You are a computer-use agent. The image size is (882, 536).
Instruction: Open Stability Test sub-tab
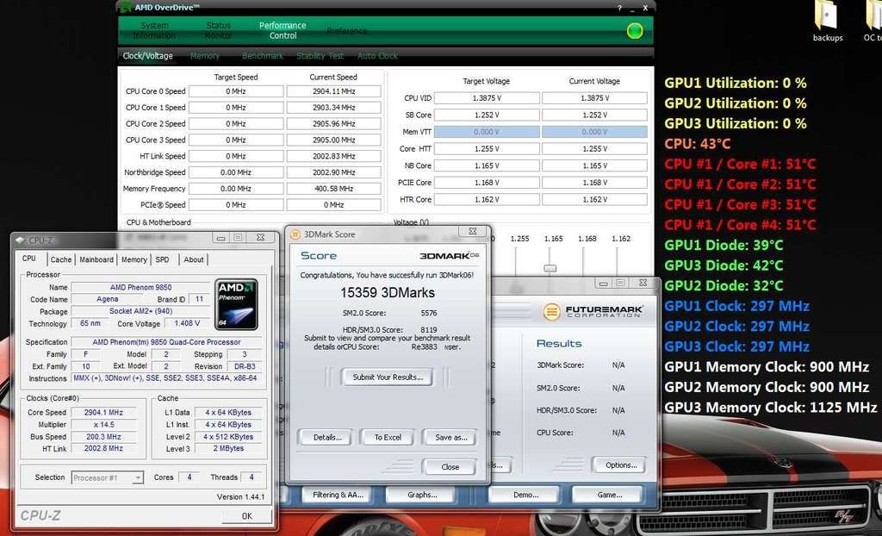[x=320, y=56]
